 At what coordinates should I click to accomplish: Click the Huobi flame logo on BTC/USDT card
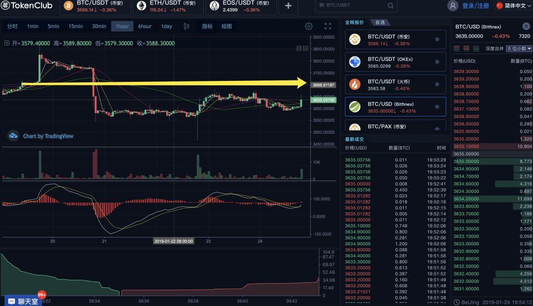point(355,84)
